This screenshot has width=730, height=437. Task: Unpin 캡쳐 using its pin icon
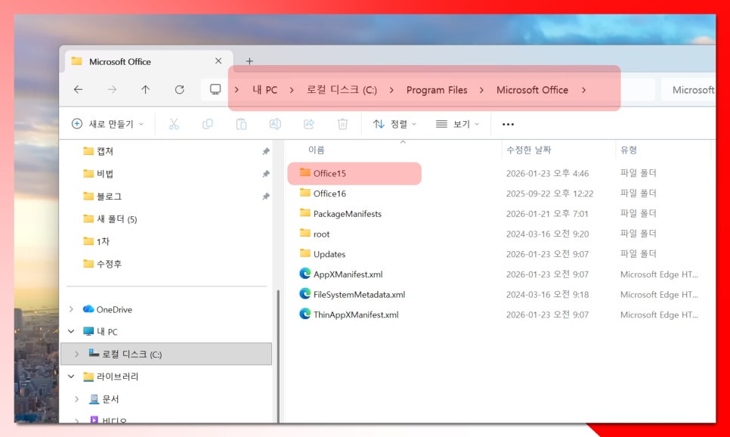(x=266, y=151)
